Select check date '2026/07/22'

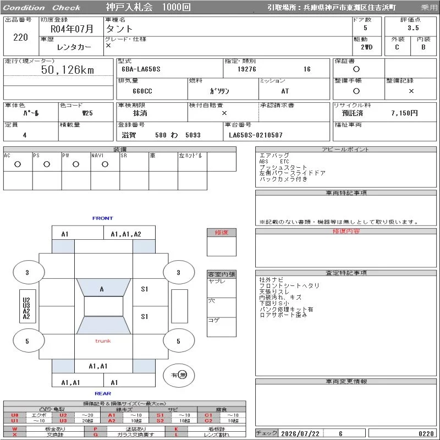point(300,433)
